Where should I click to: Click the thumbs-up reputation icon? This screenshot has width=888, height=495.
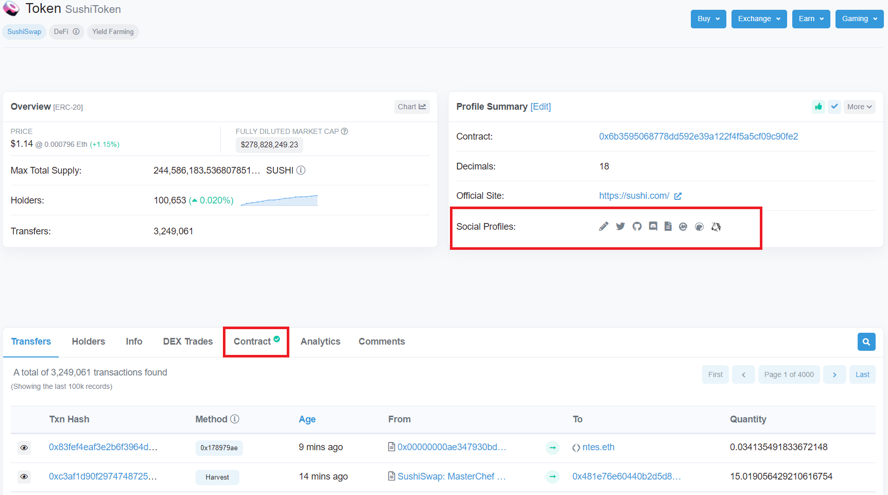(x=818, y=107)
